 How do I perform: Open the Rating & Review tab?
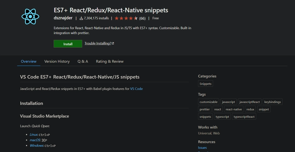click(110, 61)
